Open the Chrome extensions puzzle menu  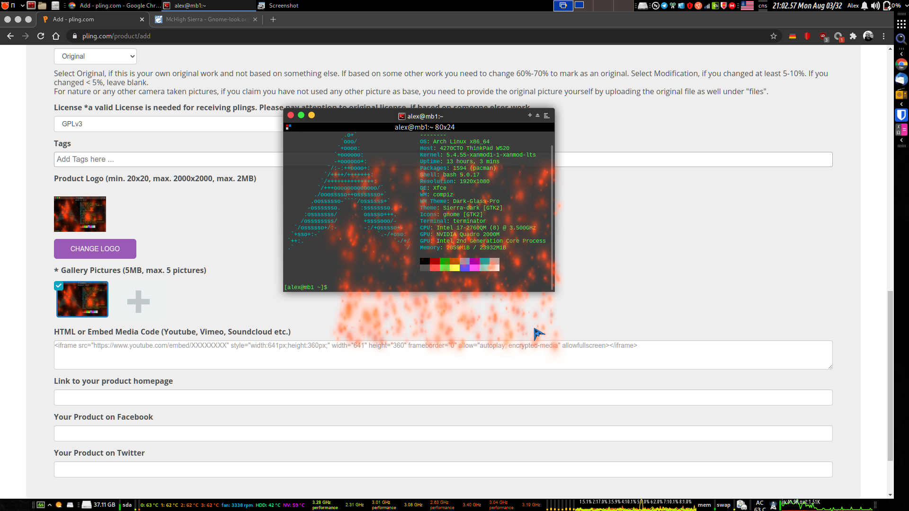click(x=853, y=36)
